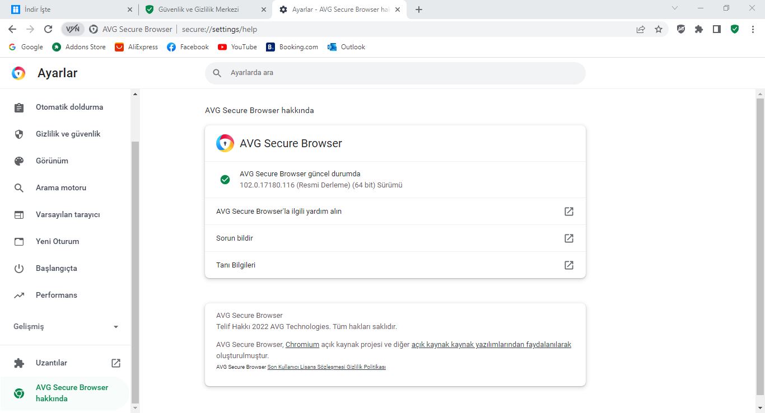The height and width of the screenshot is (413, 765).
Task: Close the Güvenlik ve Gizlilik Merkezi tab
Action: tap(264, 10)
